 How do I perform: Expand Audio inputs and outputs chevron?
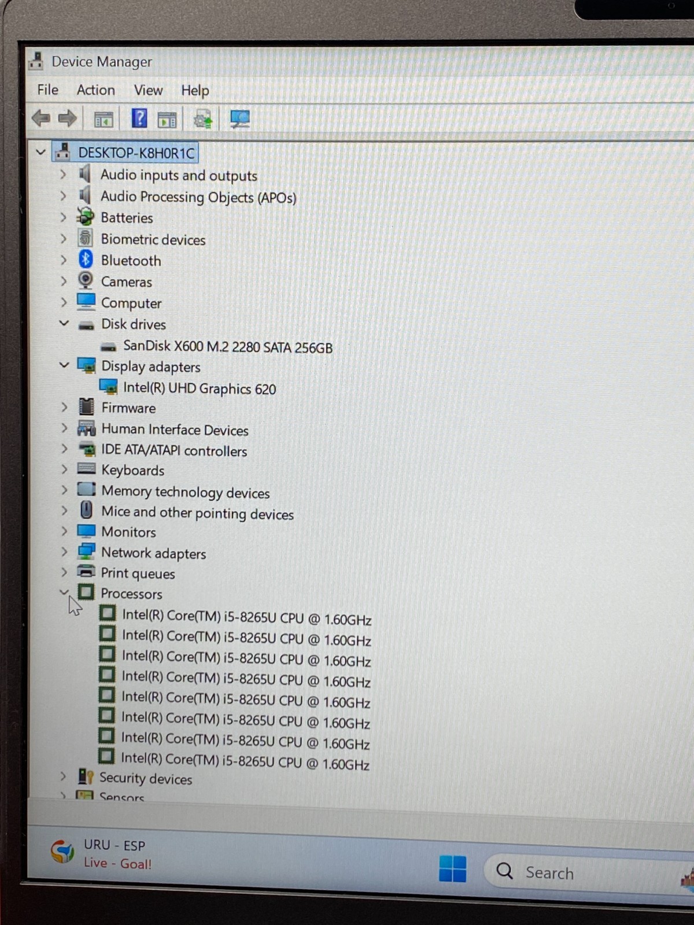point(63,174)
